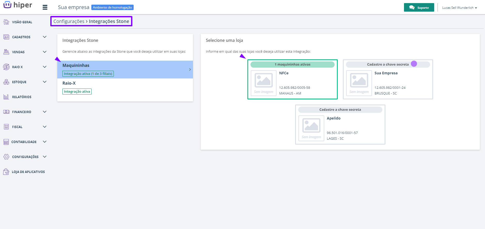Click the Configurações gear icon
The width and height of the screenshot is (485, 229).
coord(6,157)
